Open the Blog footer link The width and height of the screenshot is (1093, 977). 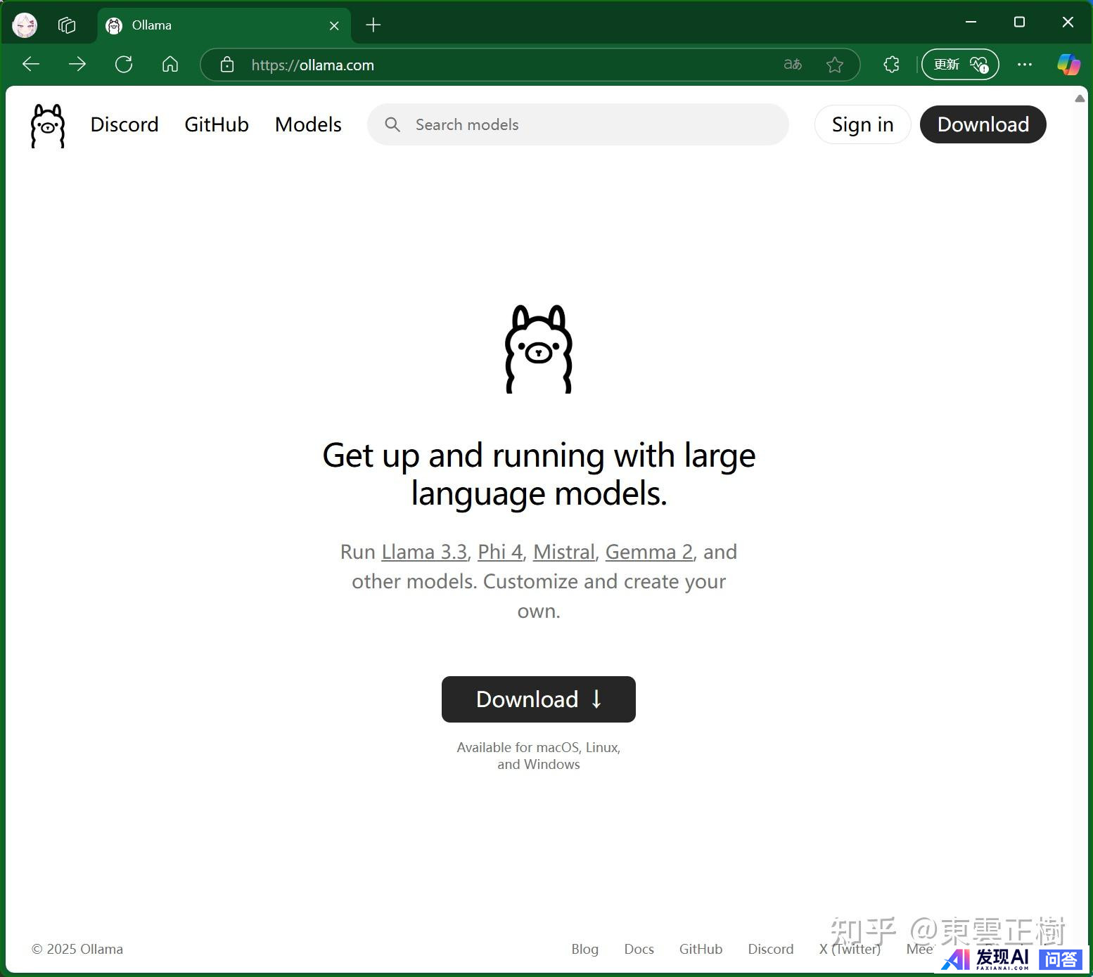(585, 949)
